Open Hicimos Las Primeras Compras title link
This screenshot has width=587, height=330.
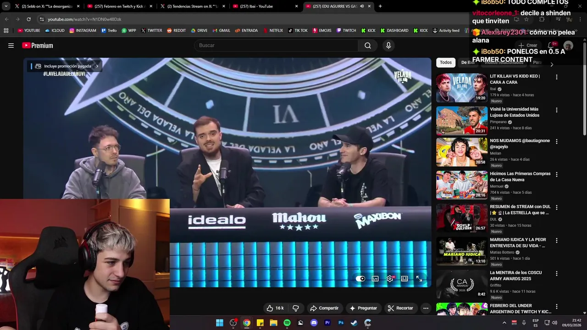pyautogui.click(x=520, y=176)
